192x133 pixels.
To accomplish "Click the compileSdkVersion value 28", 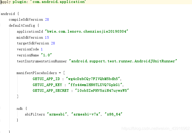I will pyautogui.click(x=47, y=19).
